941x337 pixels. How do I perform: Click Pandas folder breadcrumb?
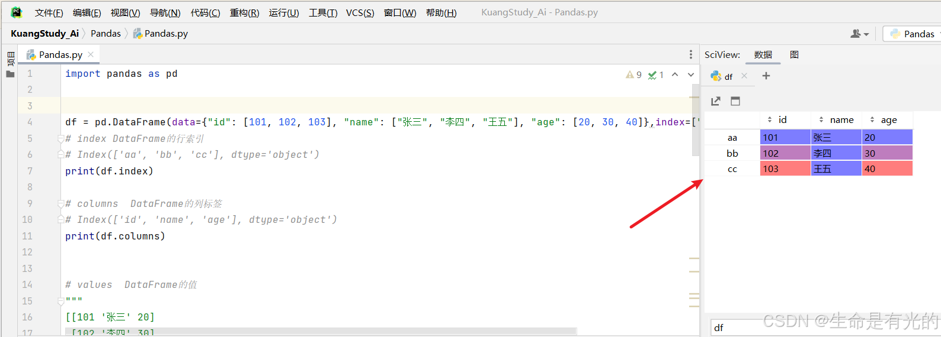(105, 33)
